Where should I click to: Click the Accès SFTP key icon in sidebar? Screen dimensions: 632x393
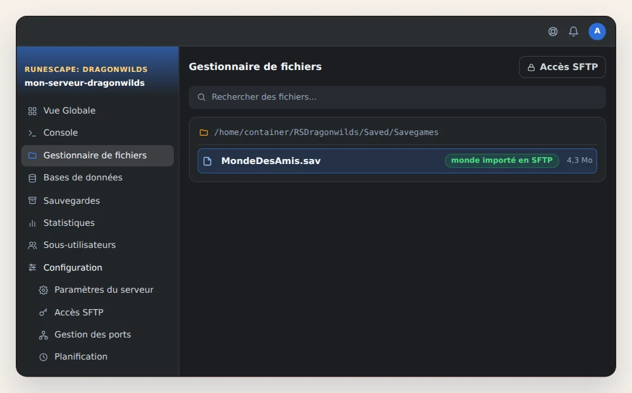(44, 312)
